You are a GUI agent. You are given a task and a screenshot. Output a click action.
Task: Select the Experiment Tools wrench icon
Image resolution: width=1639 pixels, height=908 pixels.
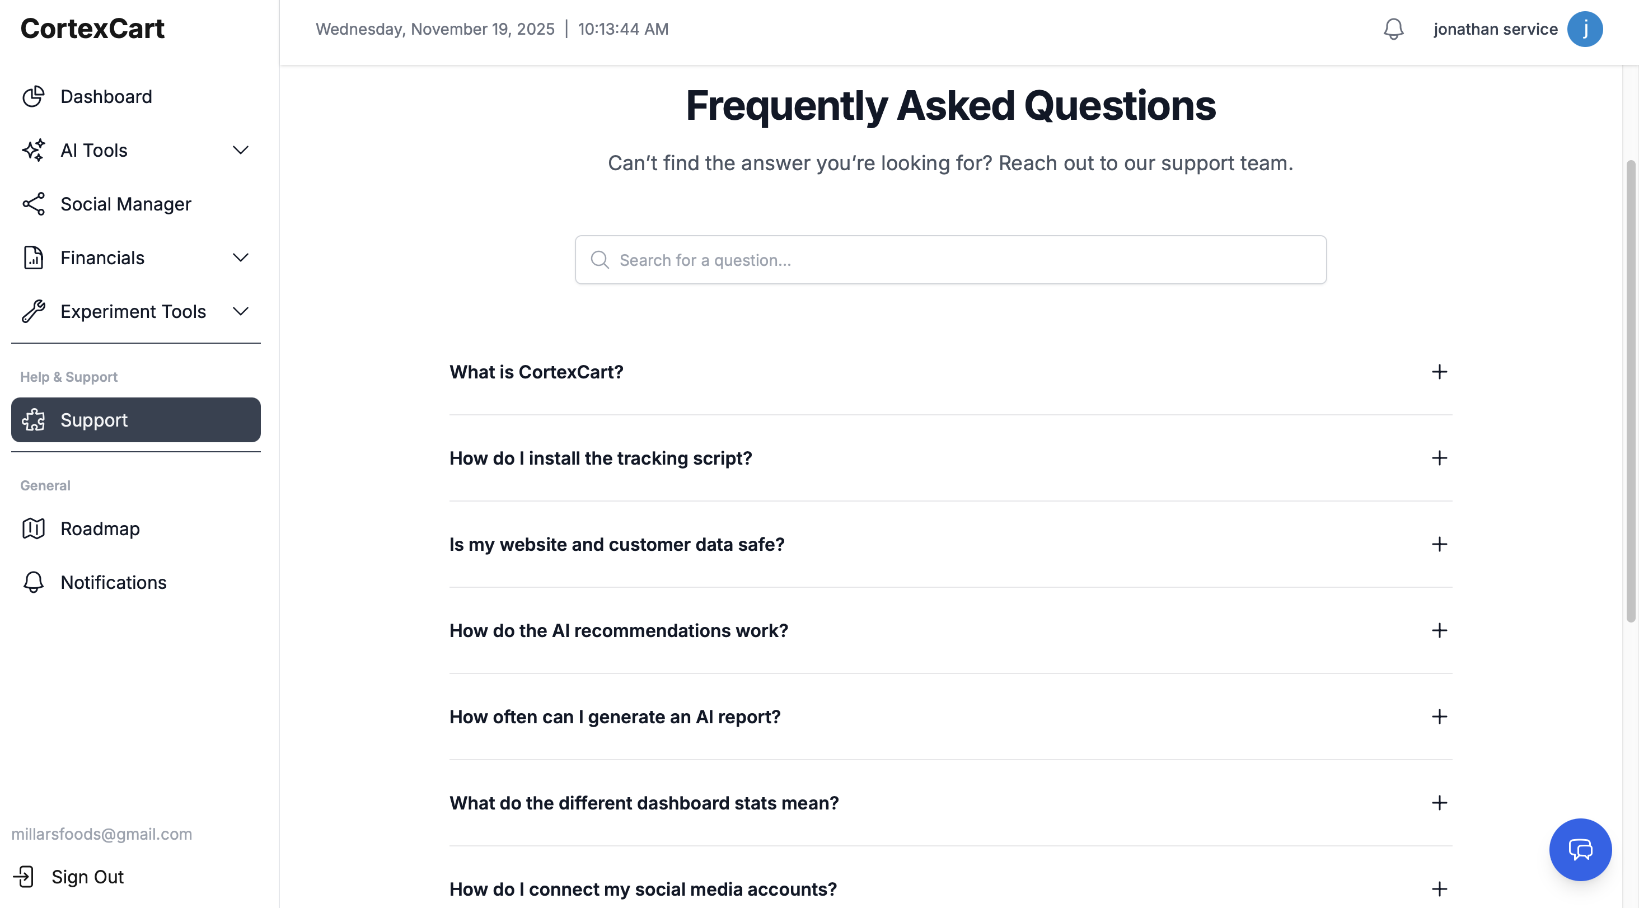tap(34, 311)
